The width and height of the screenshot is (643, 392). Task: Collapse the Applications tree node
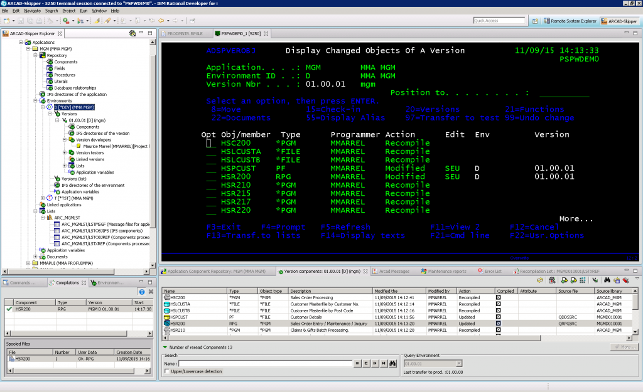point(21,42)
